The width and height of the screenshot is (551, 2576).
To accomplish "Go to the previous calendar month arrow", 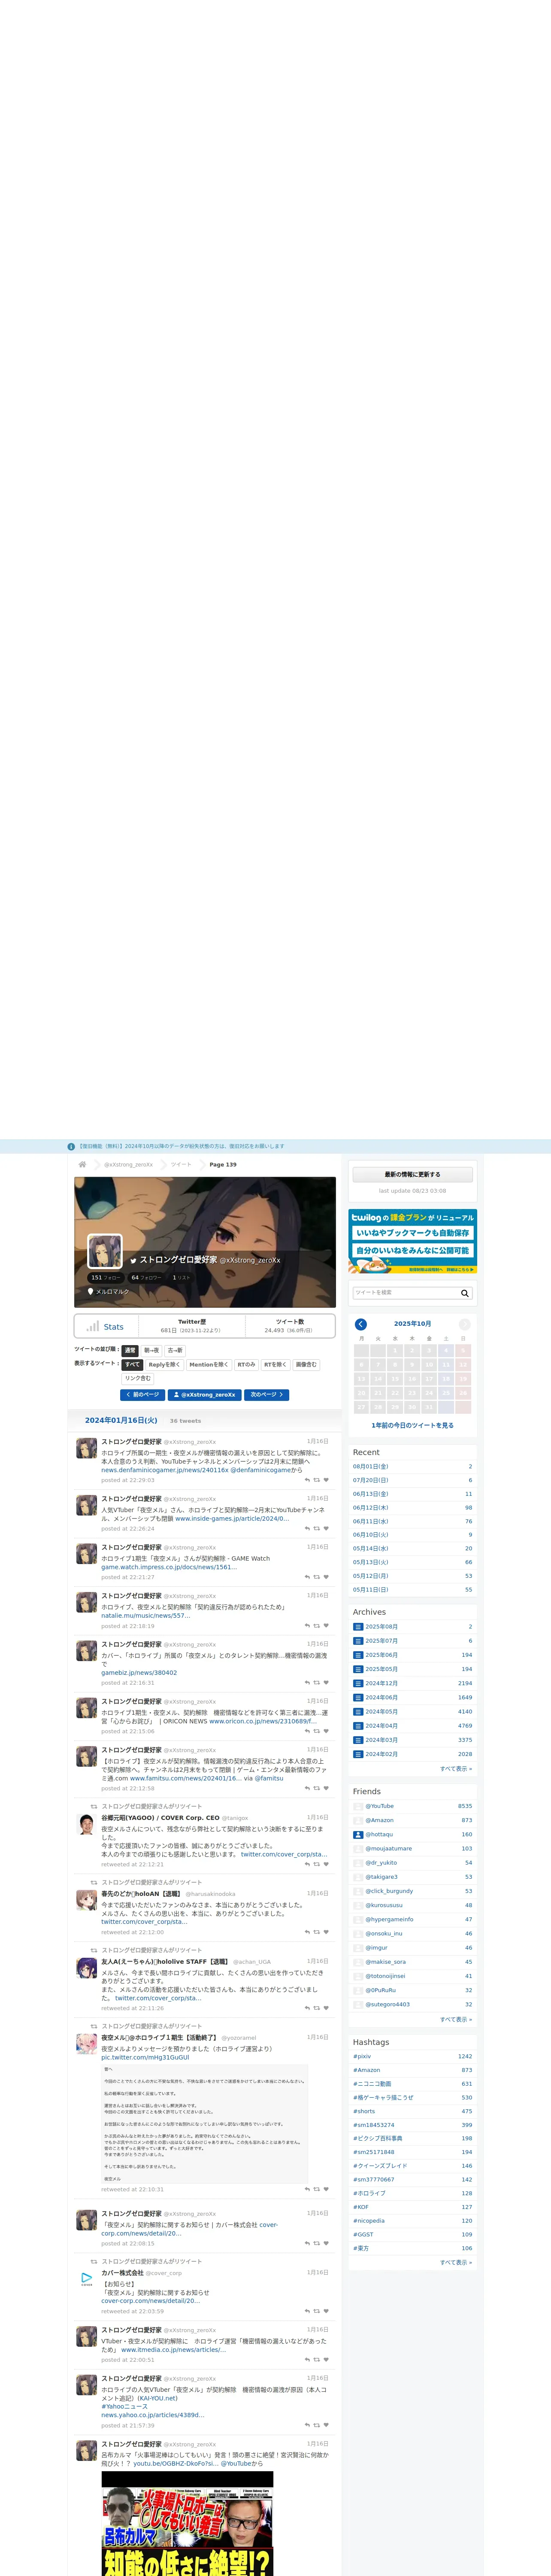I will tap(361, 1324).
